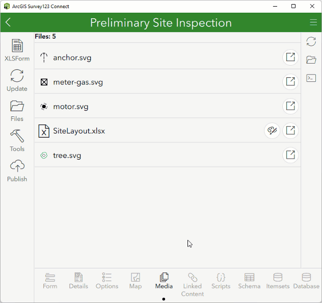Open the hamburger menu in header

313,22
